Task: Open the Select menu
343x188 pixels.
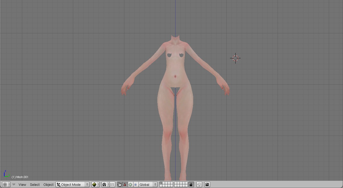Action: [35, 185]
